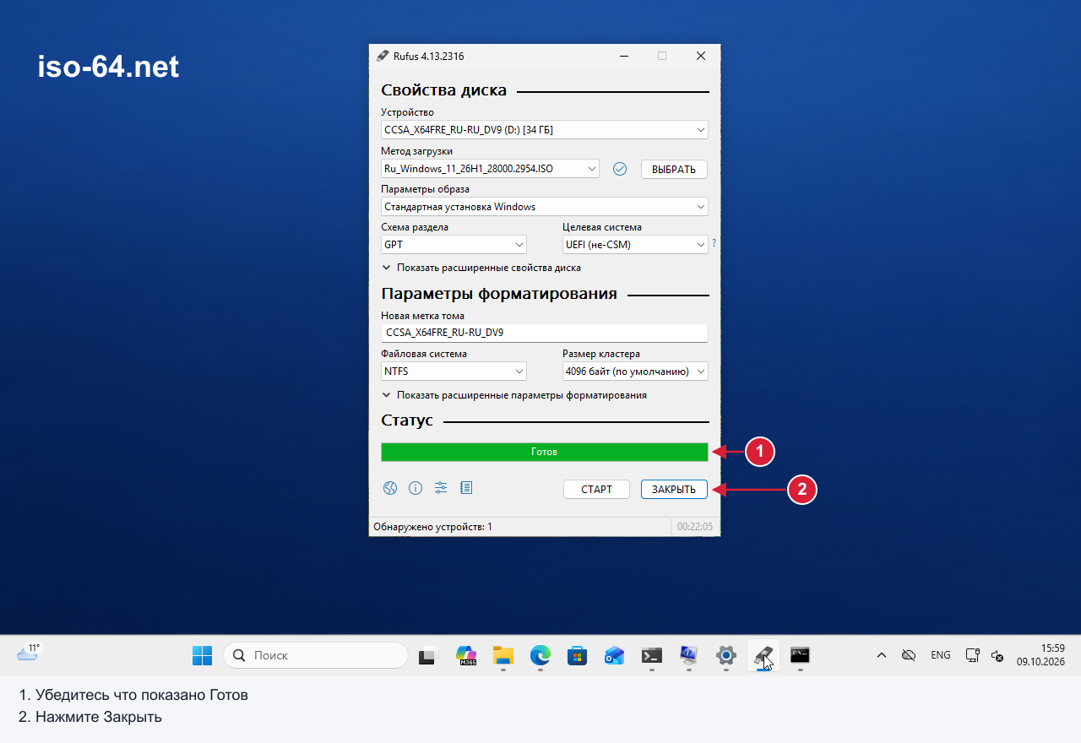Open the Размер кластера dropdown
The height and width of the screenshot is (743, 1081).
coord(635,371)
